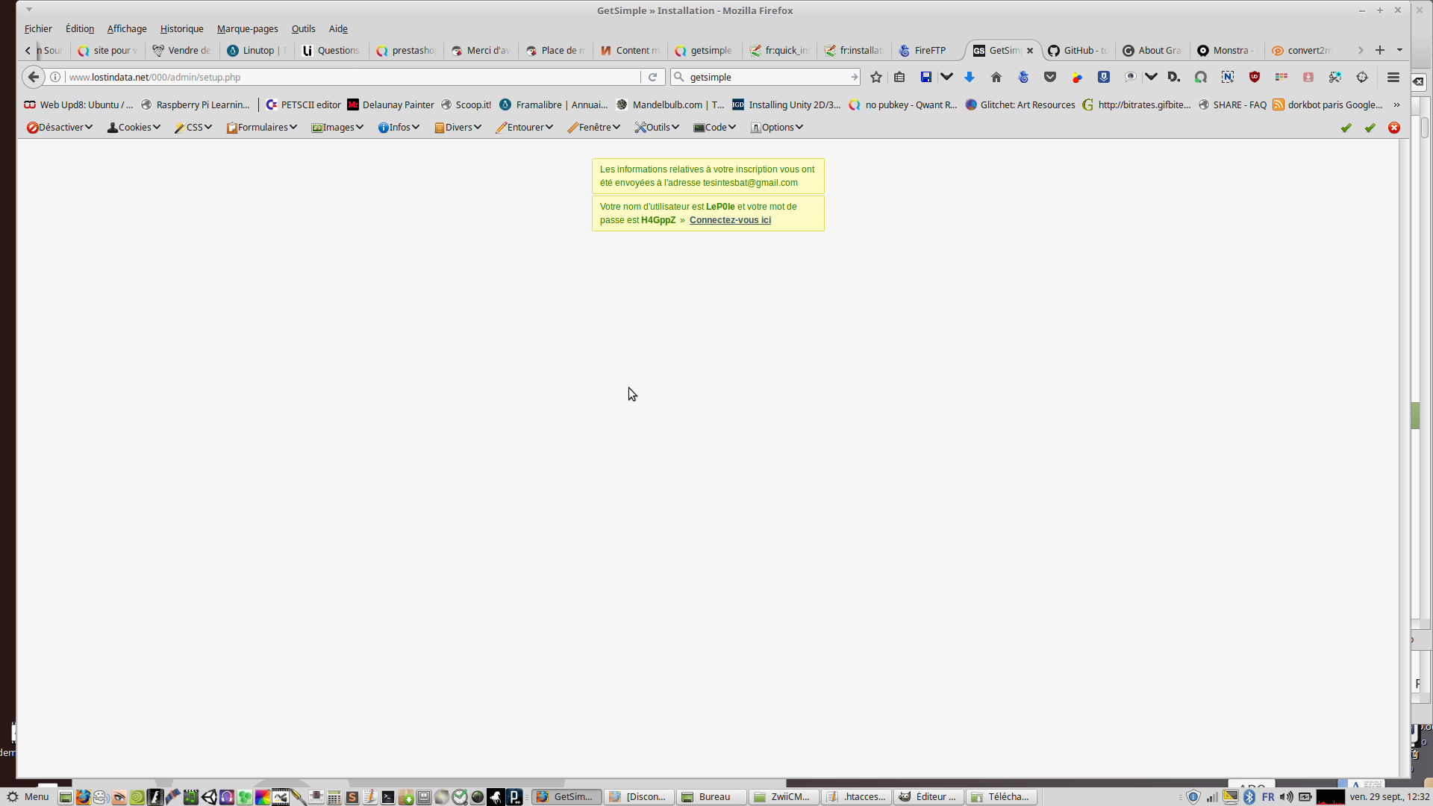This screenshot has height=806, width=1433.
Task: Toggle the Désactiver web developer menu
Action: point(60,128)
